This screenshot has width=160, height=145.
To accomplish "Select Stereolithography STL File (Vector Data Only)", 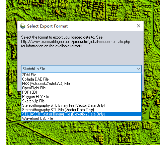I will (x=81, y=110).
